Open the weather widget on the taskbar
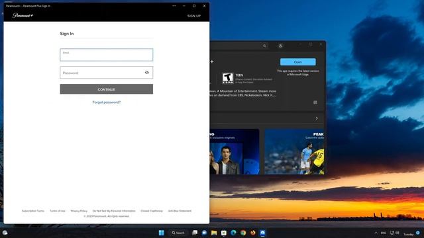The height and width of the screenshot is (238, 424). [5, 233]
